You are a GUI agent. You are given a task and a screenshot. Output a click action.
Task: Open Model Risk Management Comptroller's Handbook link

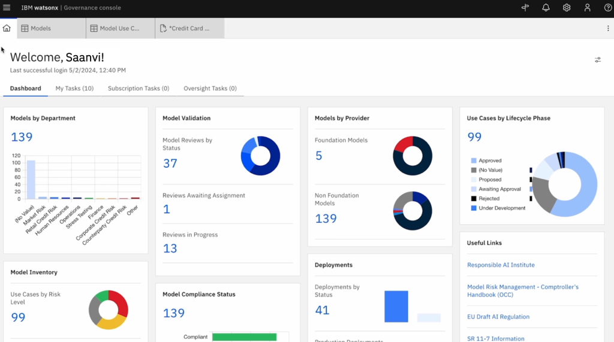click(522, 290)
